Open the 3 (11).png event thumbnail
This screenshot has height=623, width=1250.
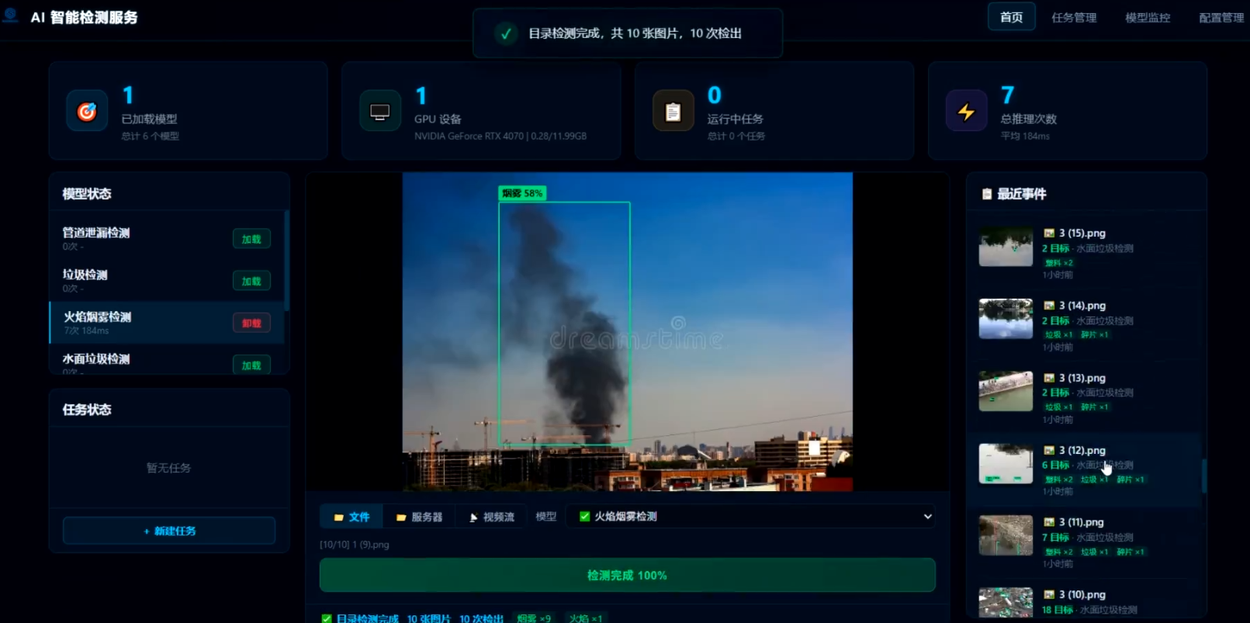[1006, 535]
